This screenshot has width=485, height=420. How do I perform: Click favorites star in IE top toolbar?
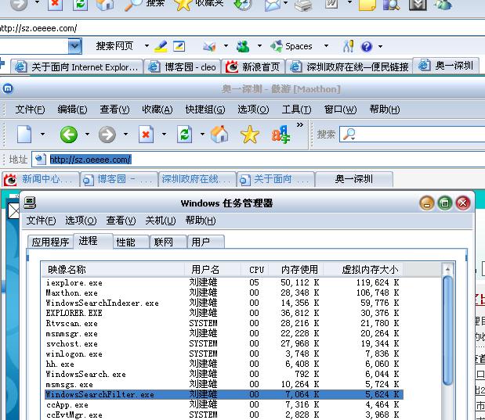pyautogui.click(x=183, y=5)
